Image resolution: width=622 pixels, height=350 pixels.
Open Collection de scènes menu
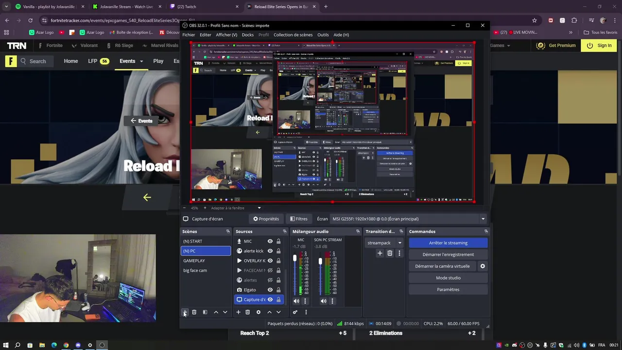tap(293, 35)
